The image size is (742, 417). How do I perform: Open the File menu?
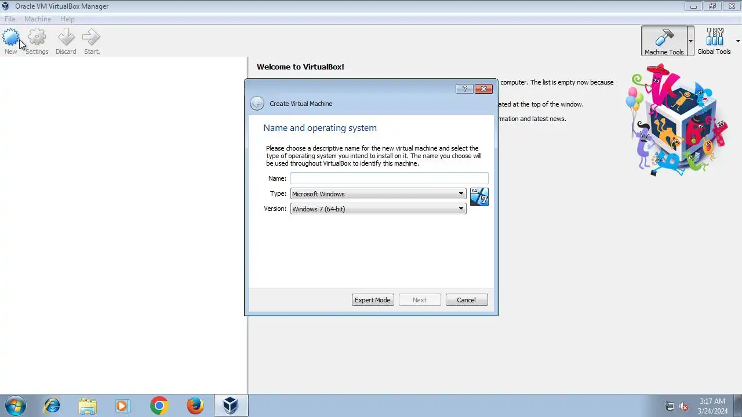pyautogui.click(x=10, y=19)
